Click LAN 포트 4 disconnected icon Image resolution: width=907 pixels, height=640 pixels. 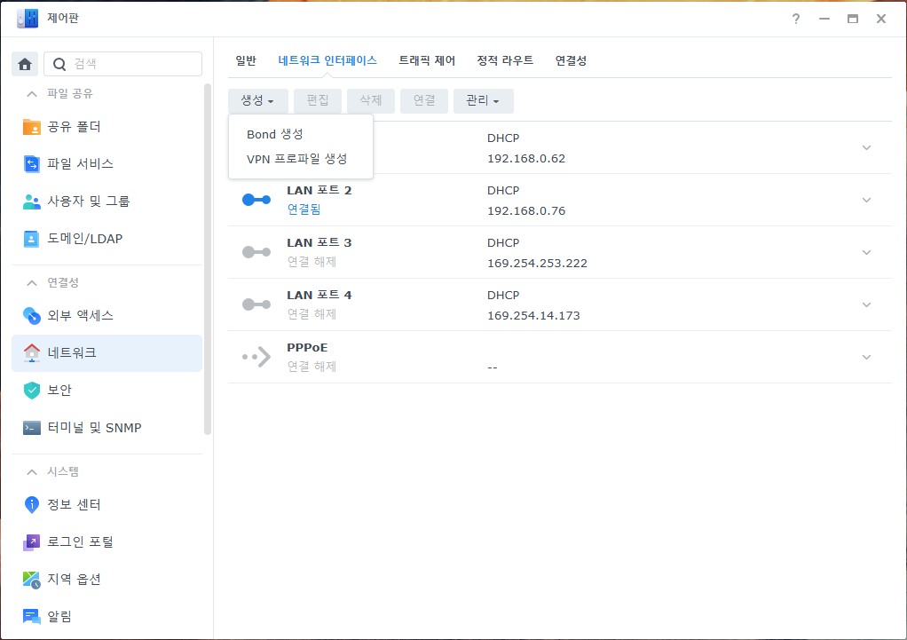(256, 304)
